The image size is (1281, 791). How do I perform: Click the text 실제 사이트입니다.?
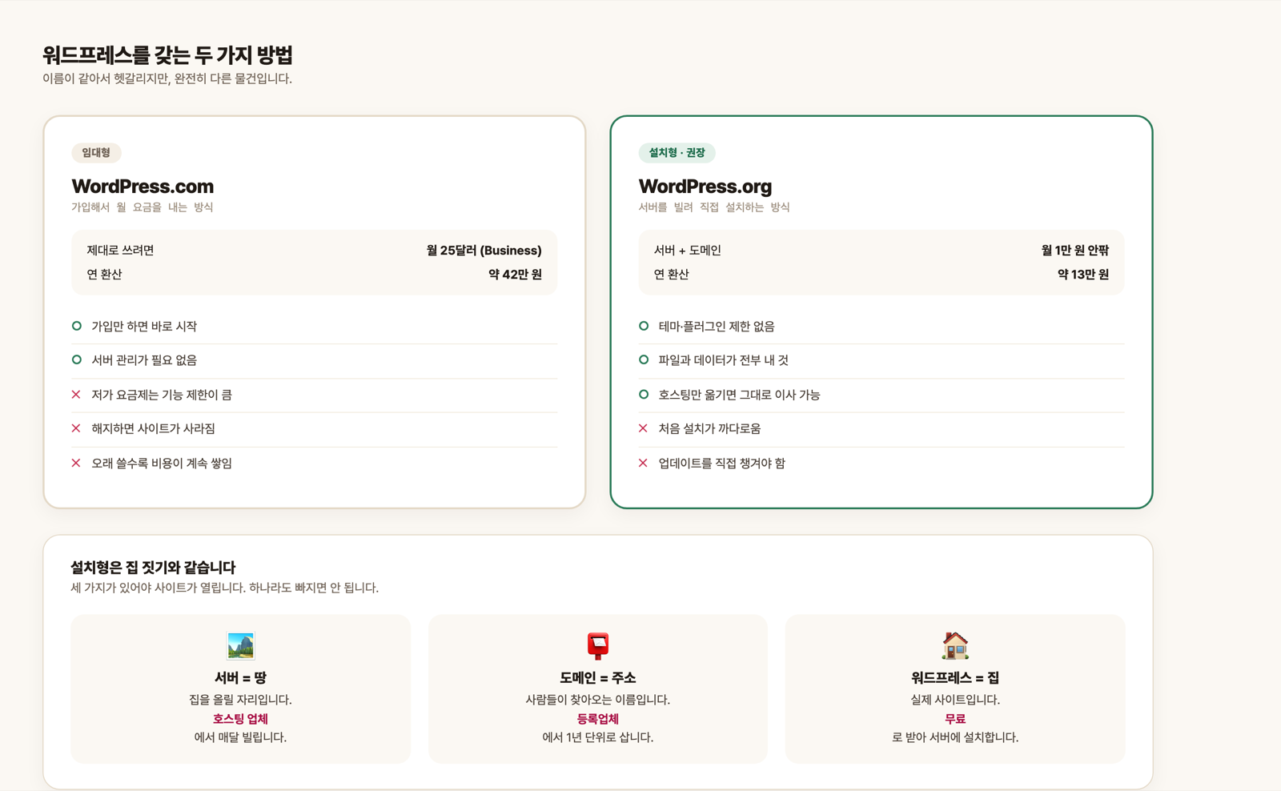[x=955, y=700]
